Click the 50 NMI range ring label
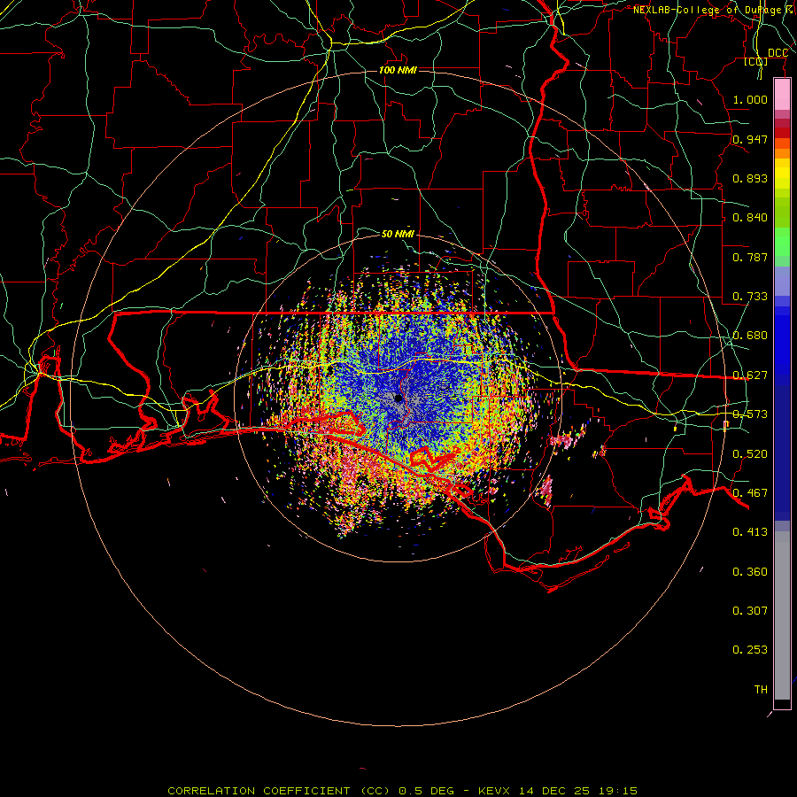Screen dimensions: 797x797 [398, 234]
